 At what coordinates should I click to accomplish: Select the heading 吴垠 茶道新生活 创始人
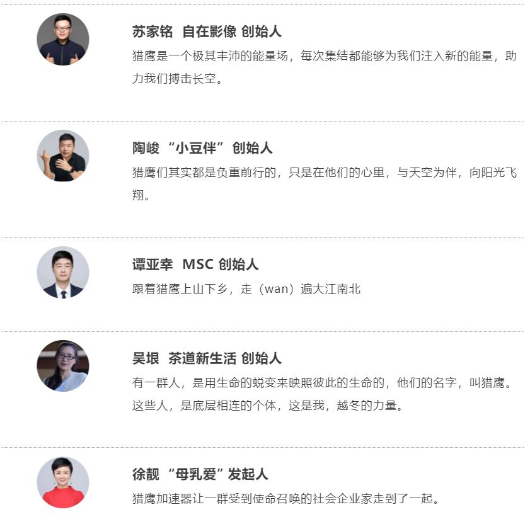207,358
